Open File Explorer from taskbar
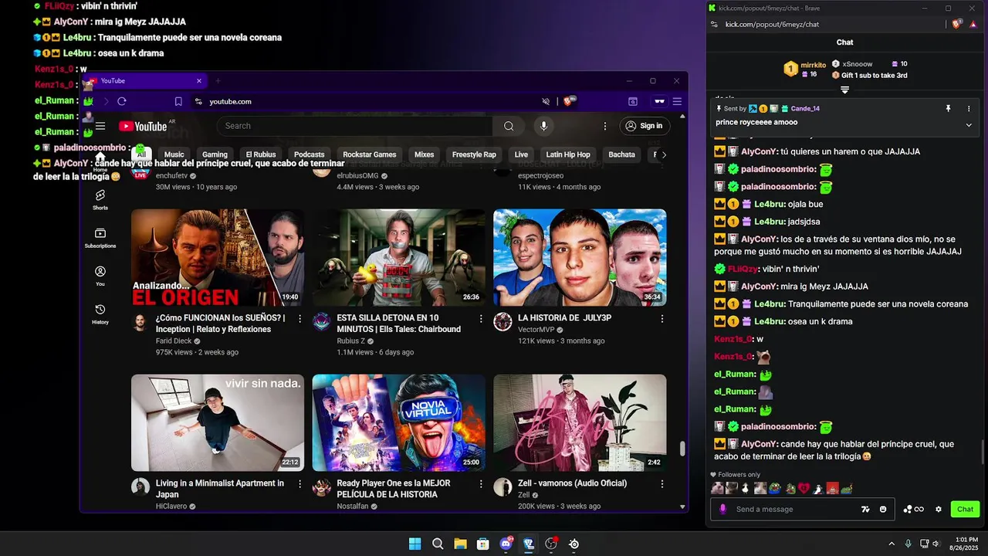The width and height of the screenshot is (988, 556). coord(460,544)
